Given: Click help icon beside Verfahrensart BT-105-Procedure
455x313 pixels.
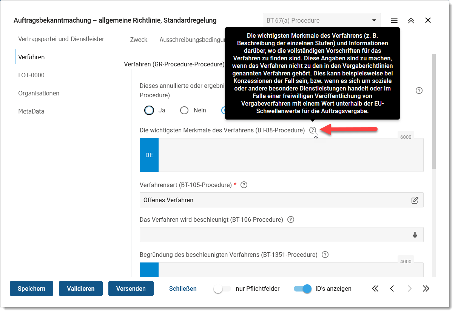Looking at the screenshot, I should click(244, 185).
